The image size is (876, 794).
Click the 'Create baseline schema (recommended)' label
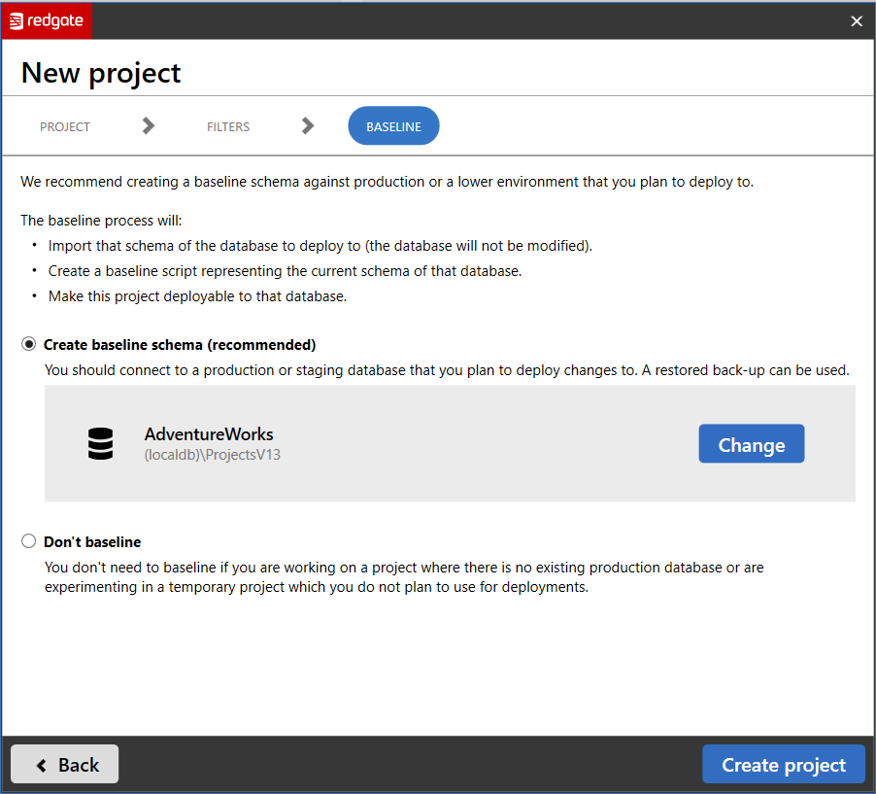(x=180, y=344)
